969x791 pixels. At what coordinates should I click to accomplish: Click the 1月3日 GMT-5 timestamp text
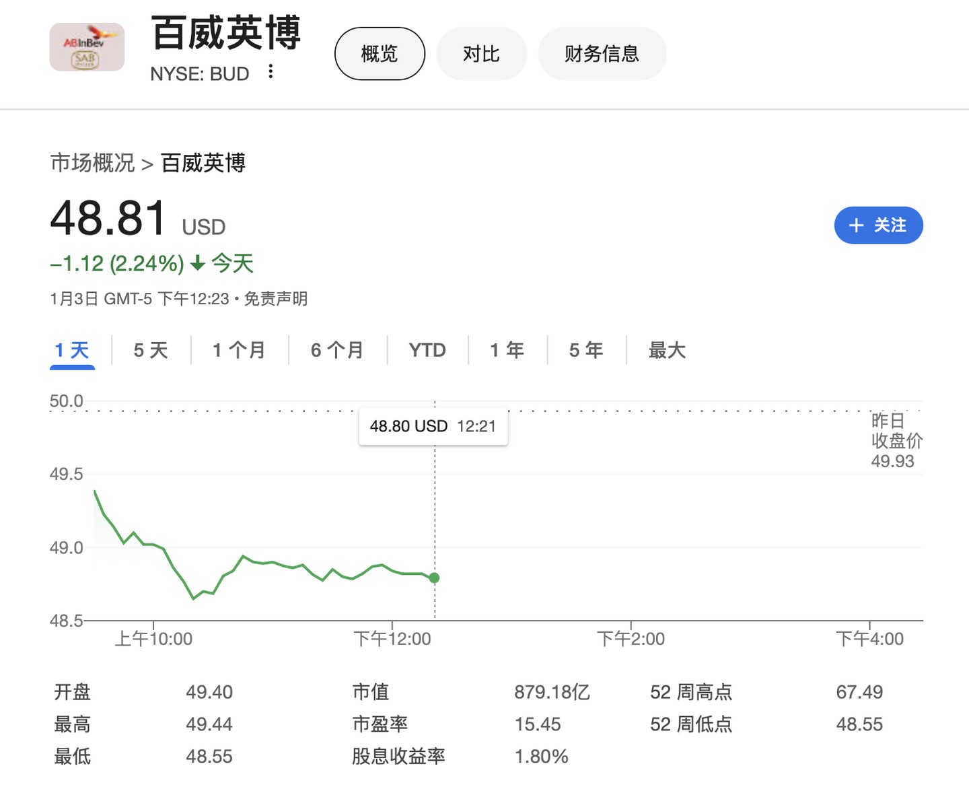point(140,298)
